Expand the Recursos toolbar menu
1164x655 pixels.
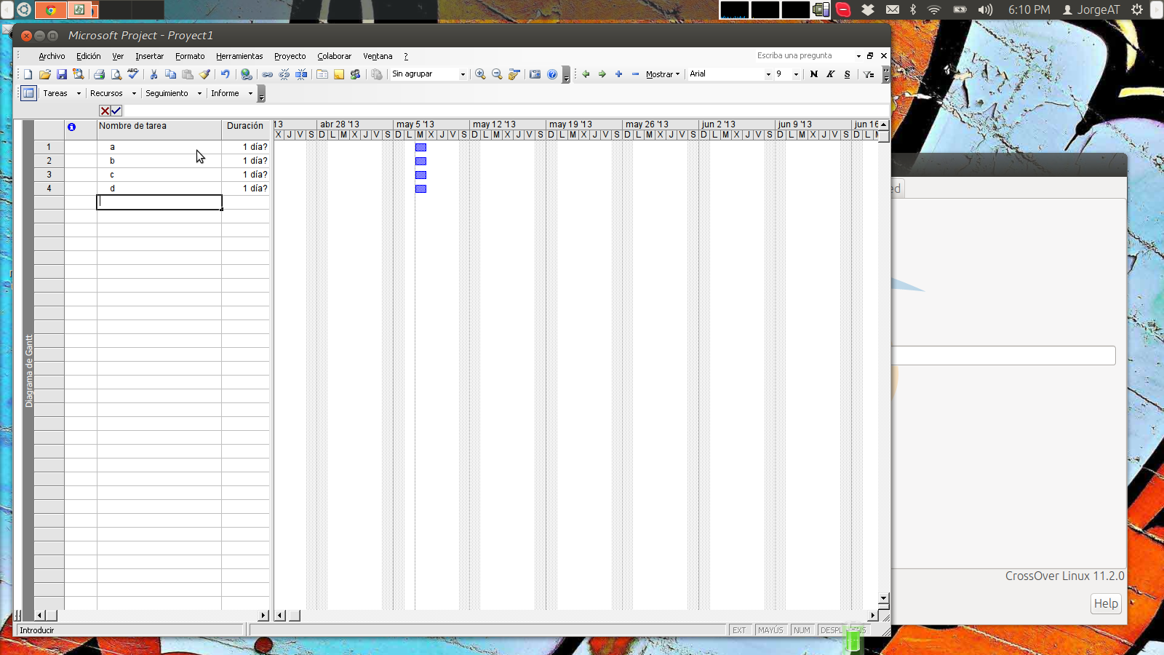[134, 93]
